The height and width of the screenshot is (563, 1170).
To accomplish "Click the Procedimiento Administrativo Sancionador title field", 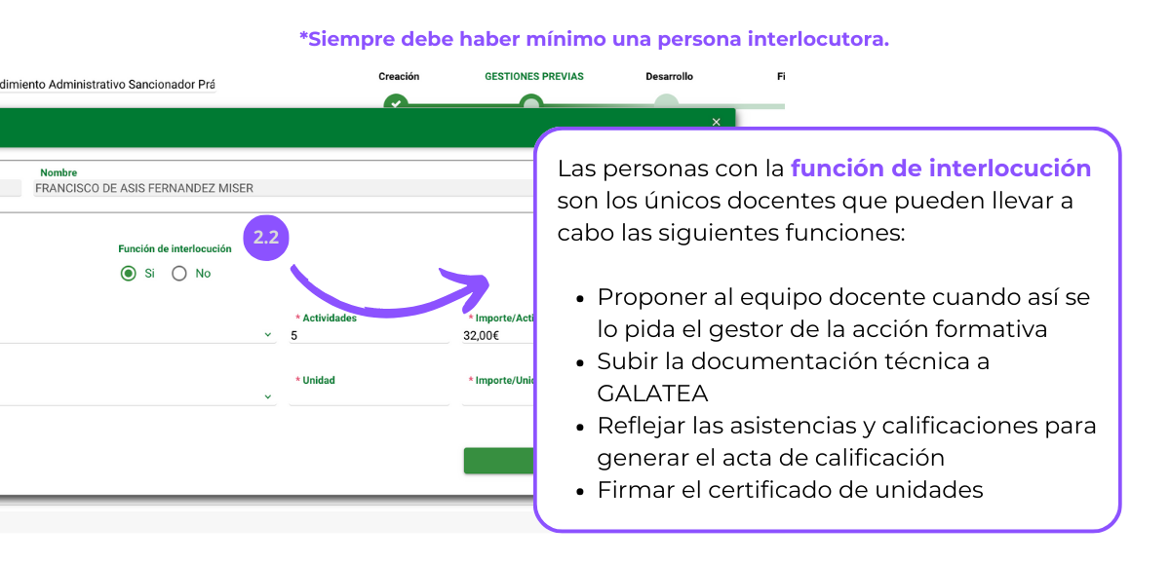I will point(107,85).
